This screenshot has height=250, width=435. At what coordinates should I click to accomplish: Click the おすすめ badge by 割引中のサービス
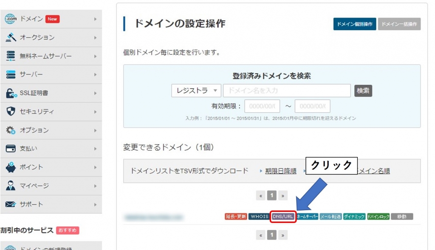click(68, 231)
